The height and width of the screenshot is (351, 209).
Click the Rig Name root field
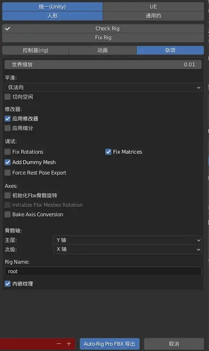103,271
